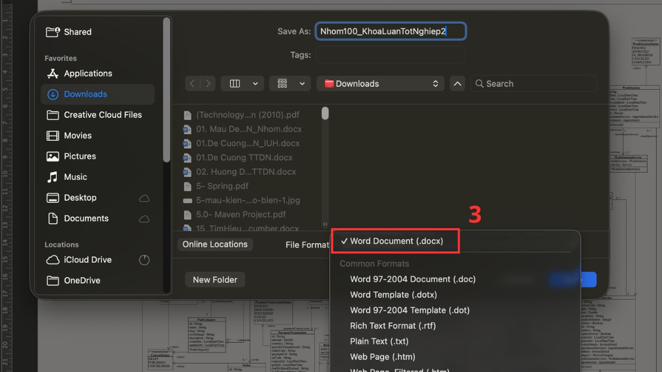Click the back navigation arrow
This screenshot has height=372, width=662.
192,84
